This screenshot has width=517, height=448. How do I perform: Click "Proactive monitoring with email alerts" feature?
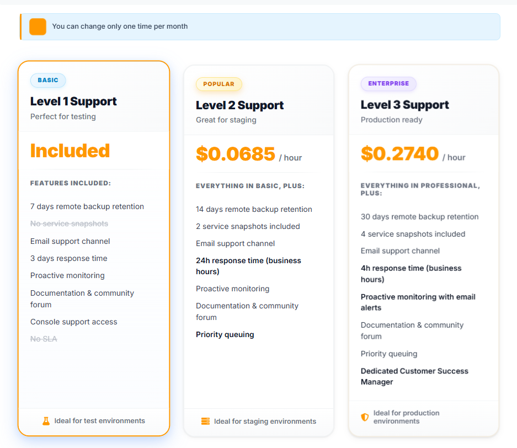418,302
